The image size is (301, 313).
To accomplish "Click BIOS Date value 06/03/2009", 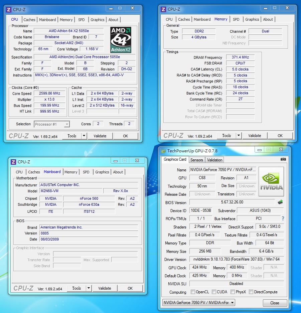I will tap(89, 239).
